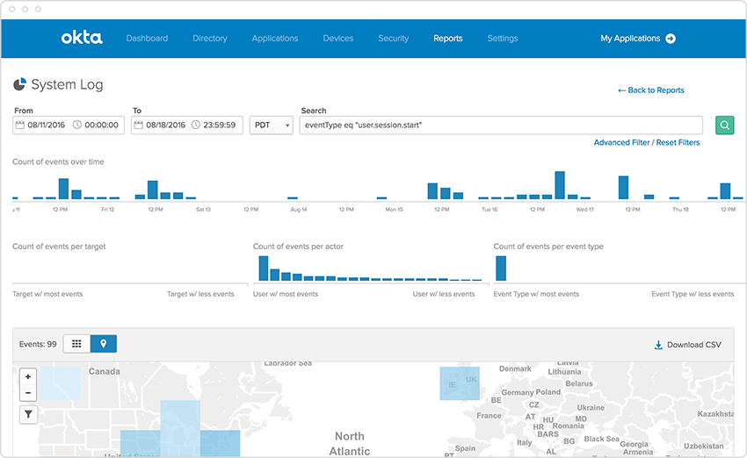The width and height of the screenshot is (747, 458).
Task: Open the Reports menu
Action: pyautogui.click(x=447, y=39)
